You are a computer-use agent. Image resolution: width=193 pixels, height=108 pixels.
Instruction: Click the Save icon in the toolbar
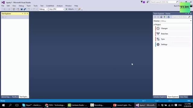pos(21,9)
